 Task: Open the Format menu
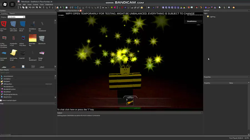coord(35,4)
